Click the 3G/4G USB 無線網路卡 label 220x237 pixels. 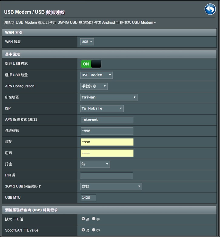point(23,186)
